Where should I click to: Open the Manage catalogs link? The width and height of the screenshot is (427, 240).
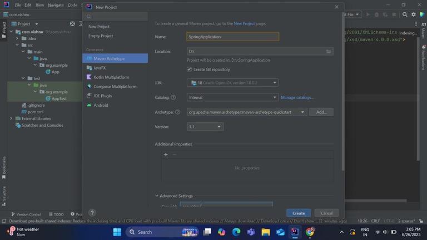tap(297, 97)
